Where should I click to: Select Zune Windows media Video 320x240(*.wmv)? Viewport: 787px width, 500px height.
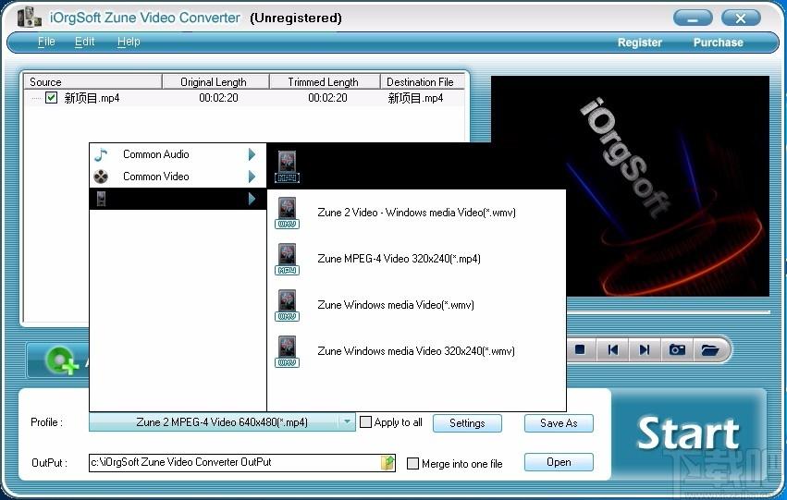point(416,351)
